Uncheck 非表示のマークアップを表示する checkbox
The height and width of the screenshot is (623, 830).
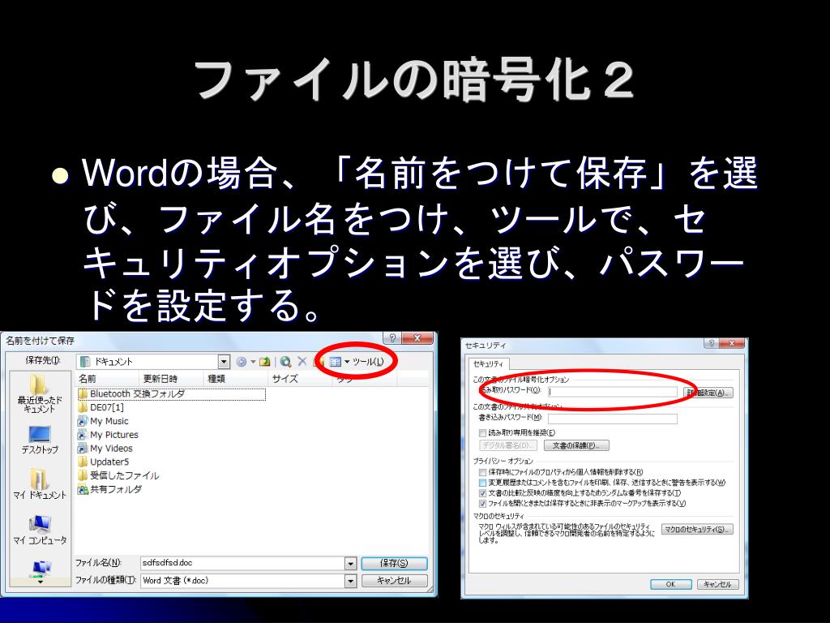pyautogui.click(x=482, y=504)
